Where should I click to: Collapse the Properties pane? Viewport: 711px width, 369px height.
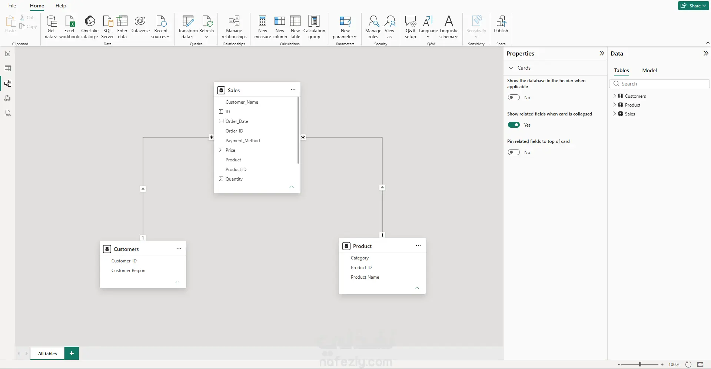[x=602, y=53]
